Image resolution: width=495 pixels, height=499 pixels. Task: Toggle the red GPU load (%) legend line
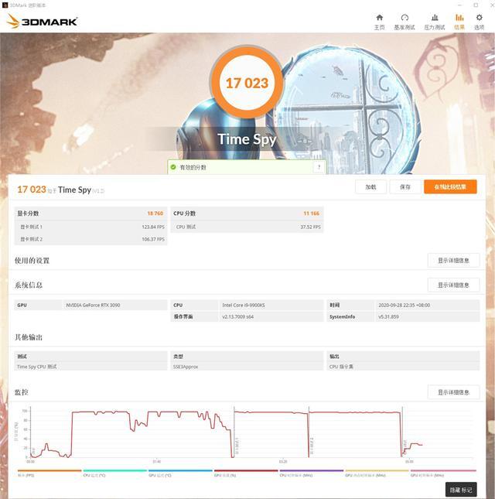tap(246, 470)
